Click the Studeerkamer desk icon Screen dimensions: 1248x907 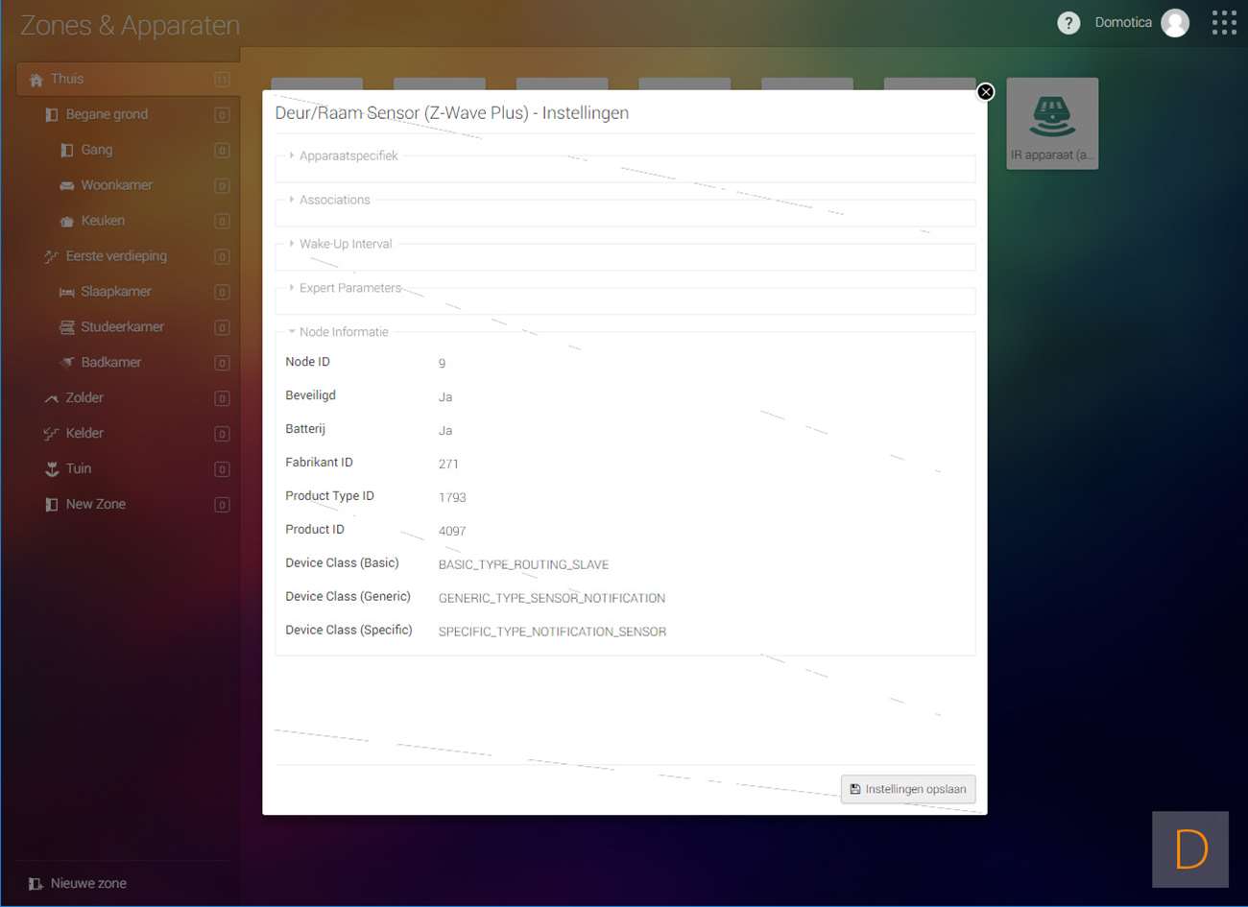point(66,327)
